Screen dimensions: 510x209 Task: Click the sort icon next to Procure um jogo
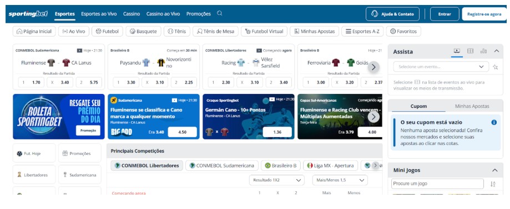pyautogui.click(x=493, y=184)
